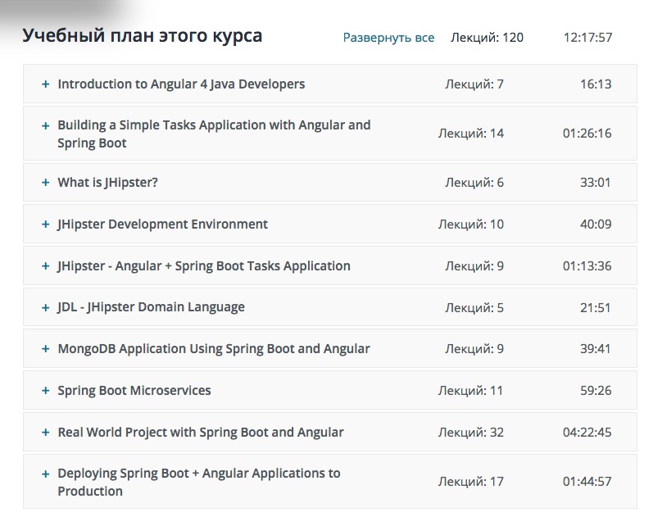Click plus icon beside Real World Project section

[x=46, y=433]
